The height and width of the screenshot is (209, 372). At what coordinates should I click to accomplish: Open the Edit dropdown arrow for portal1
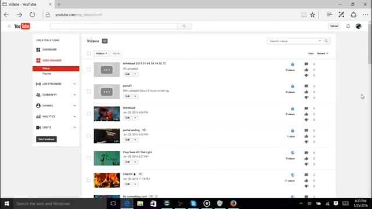(135, 96)
